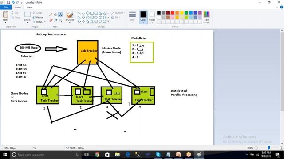This screenshot has height=159, width=284.
Task: Open Google Chrome from the taskbar
Action: pos(97,155)
